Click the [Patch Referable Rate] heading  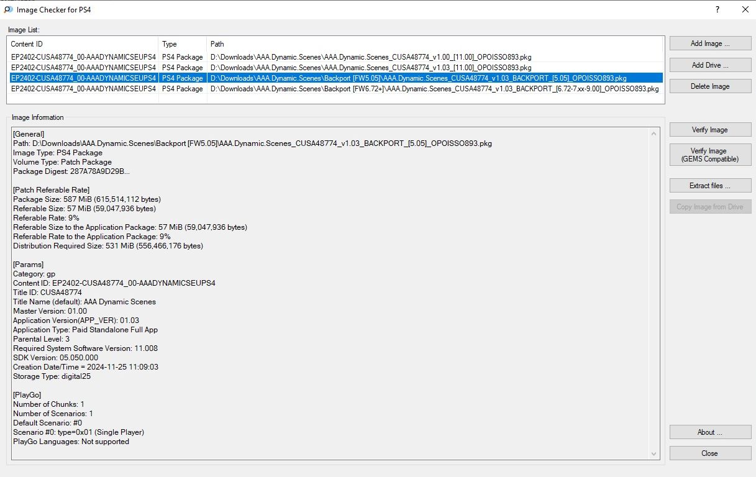tap(51, 190)
